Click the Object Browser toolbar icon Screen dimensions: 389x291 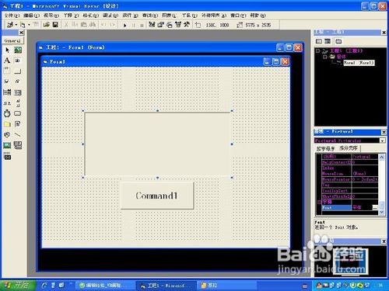[178, 25]
